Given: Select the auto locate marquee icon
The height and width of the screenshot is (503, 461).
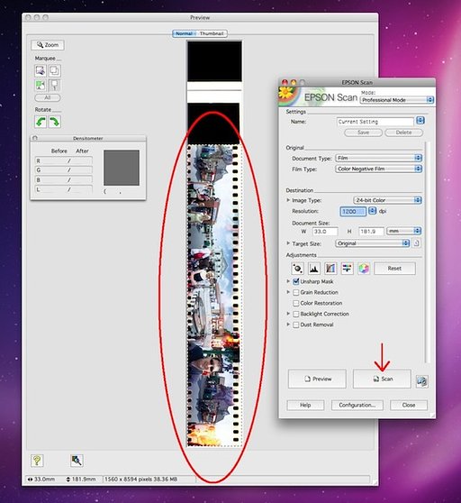Looking at the screenshot, I should point(41,70).
